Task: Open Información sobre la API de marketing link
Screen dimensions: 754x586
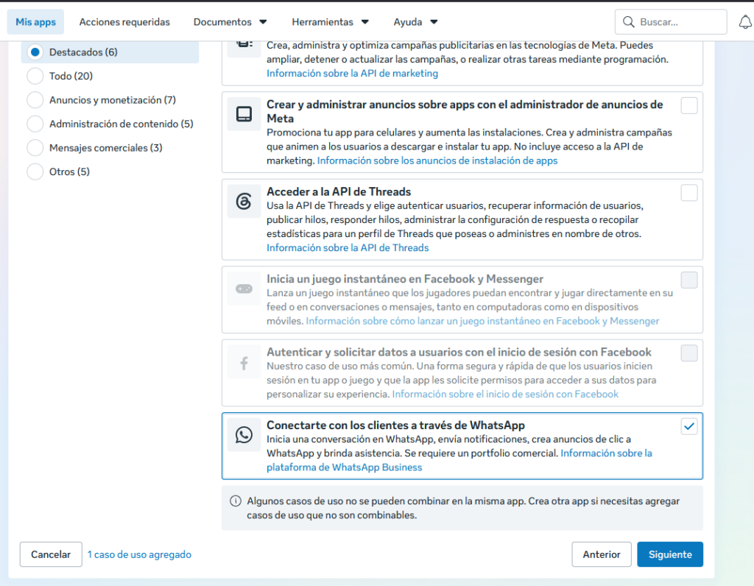Action: (353, 73)
